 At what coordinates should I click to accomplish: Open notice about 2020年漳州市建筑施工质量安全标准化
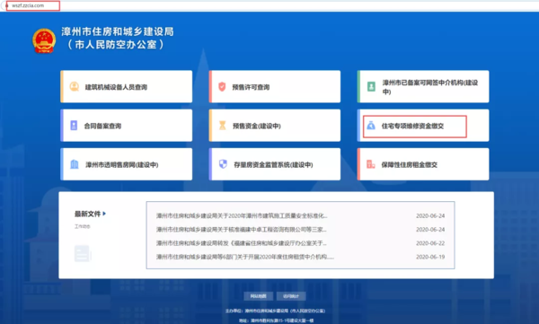click(x=242, y=215)
